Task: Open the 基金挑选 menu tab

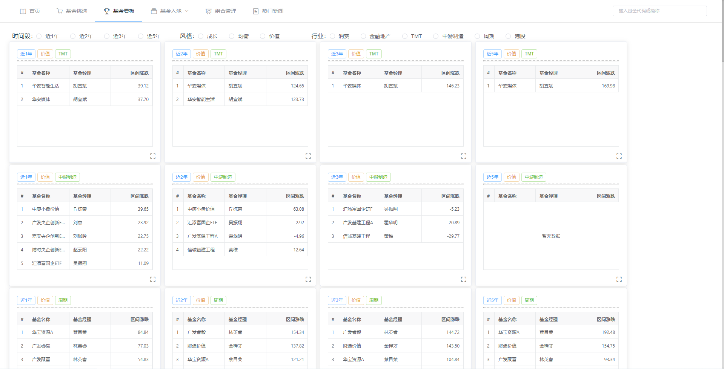Action: click(72, 11)
